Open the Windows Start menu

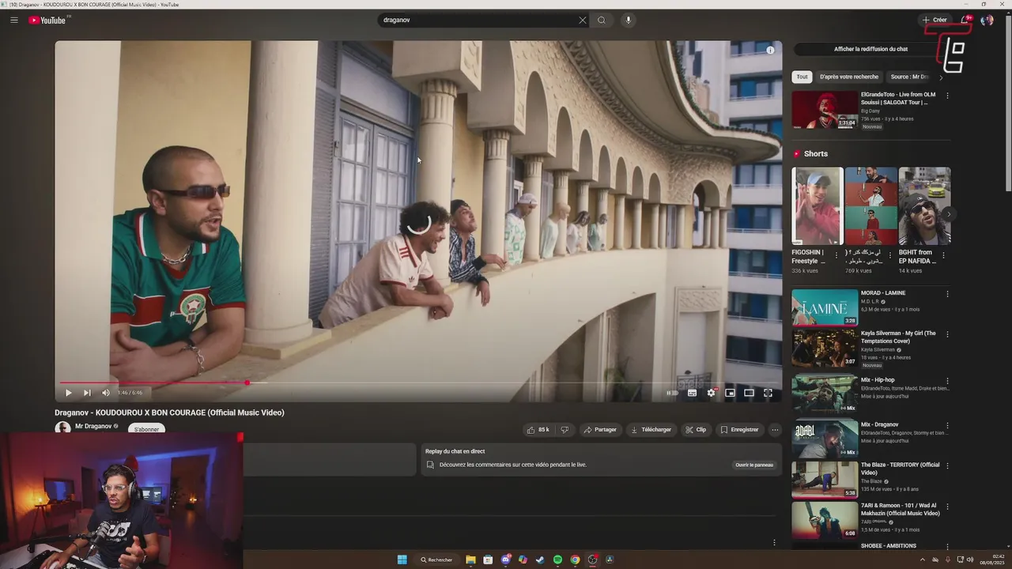[x=402, y=560]
